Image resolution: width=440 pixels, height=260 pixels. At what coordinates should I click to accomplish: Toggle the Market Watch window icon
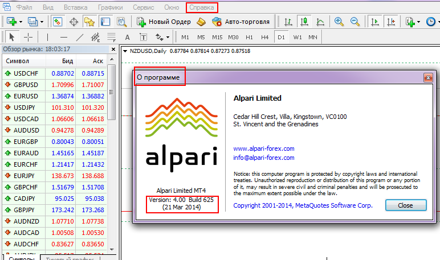tap(58, 22)
